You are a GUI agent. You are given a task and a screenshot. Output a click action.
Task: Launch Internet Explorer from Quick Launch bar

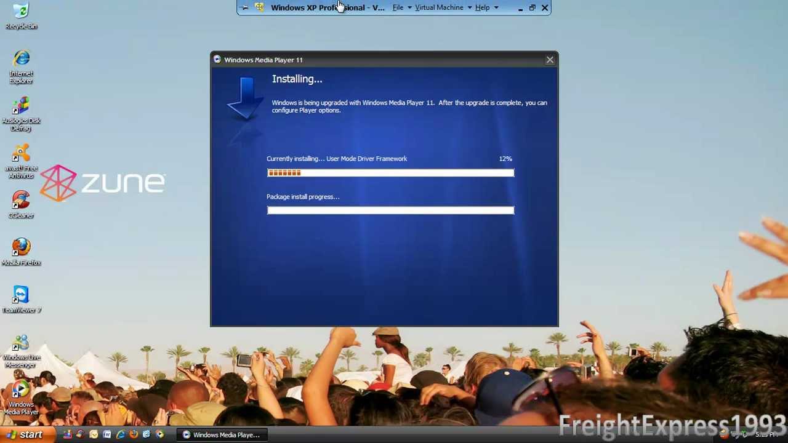point(121,434)
